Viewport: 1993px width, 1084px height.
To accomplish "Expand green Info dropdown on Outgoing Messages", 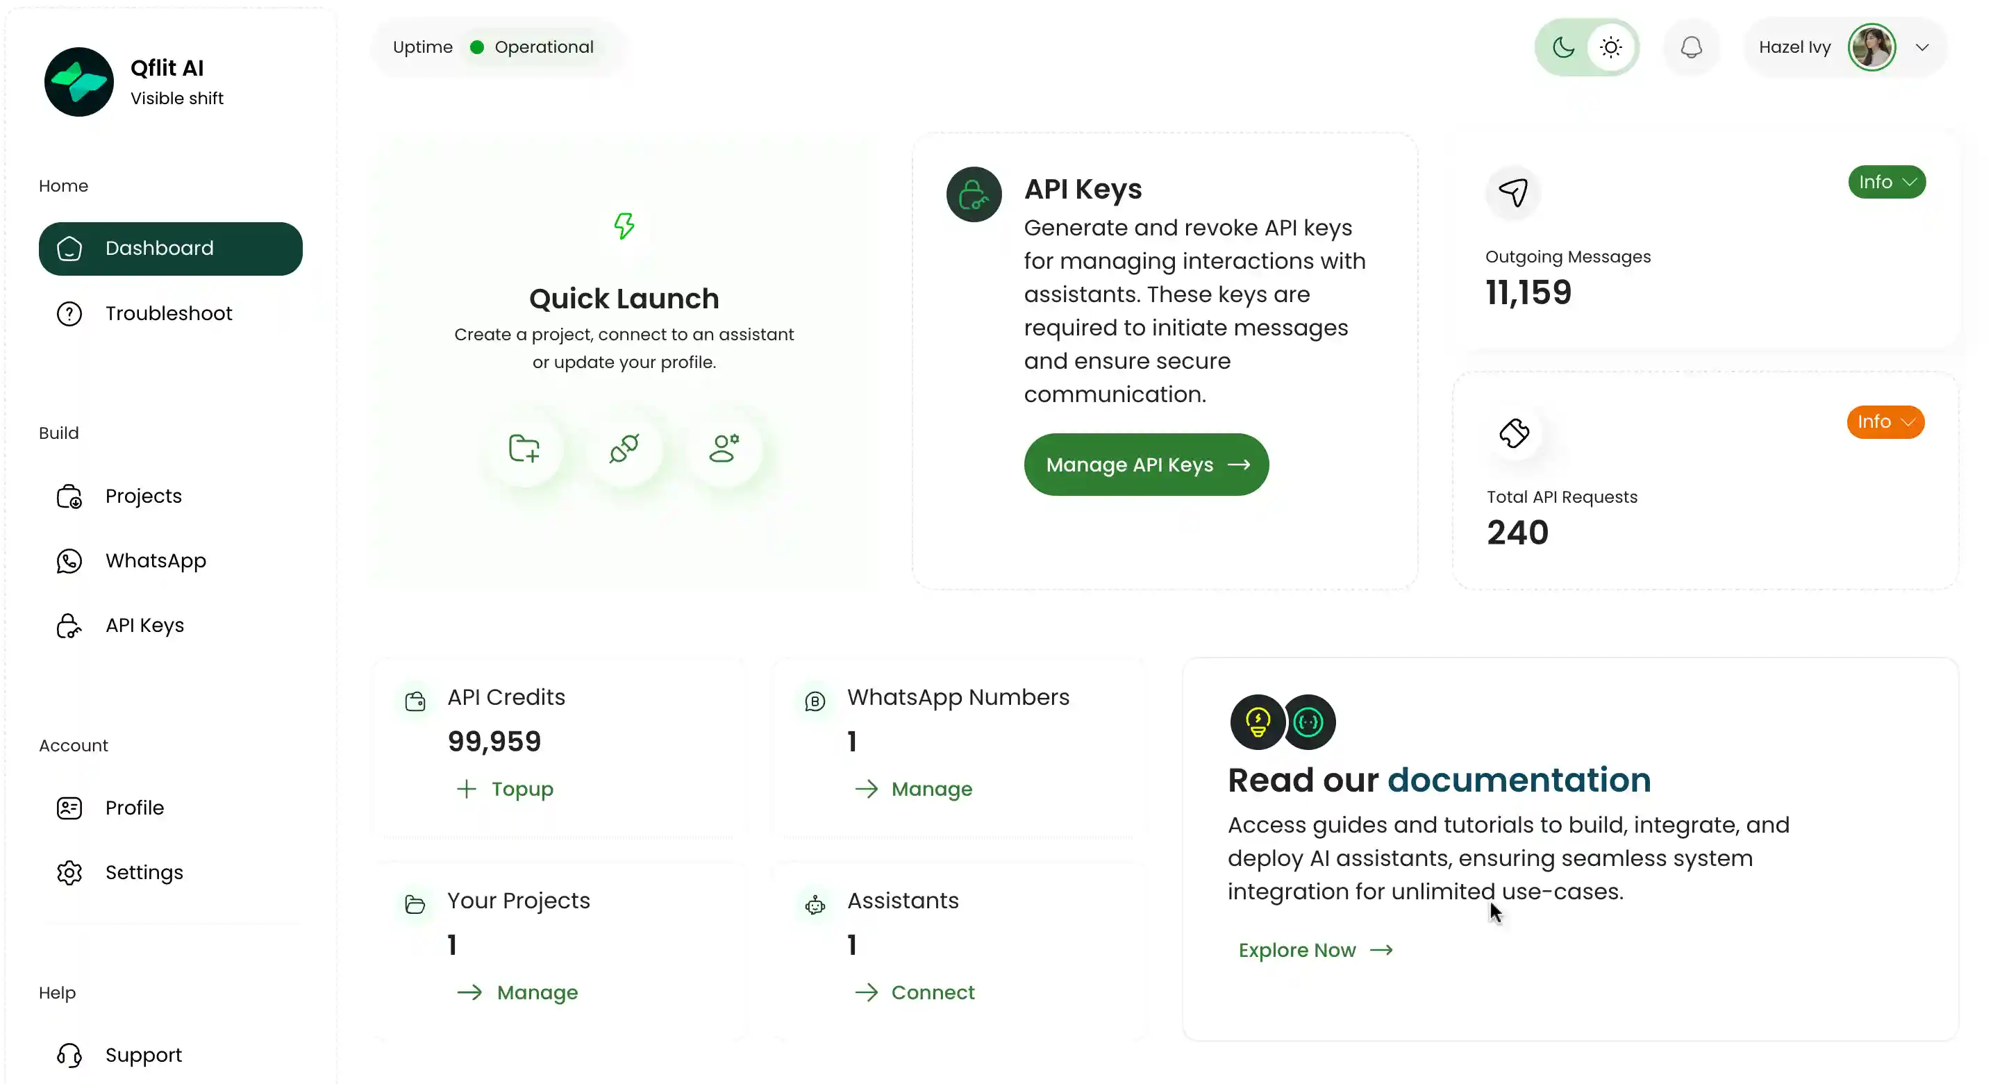I will point(1886,182).
